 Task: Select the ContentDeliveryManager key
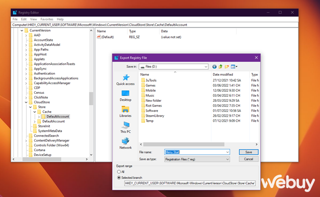click(x=51, y=141)
